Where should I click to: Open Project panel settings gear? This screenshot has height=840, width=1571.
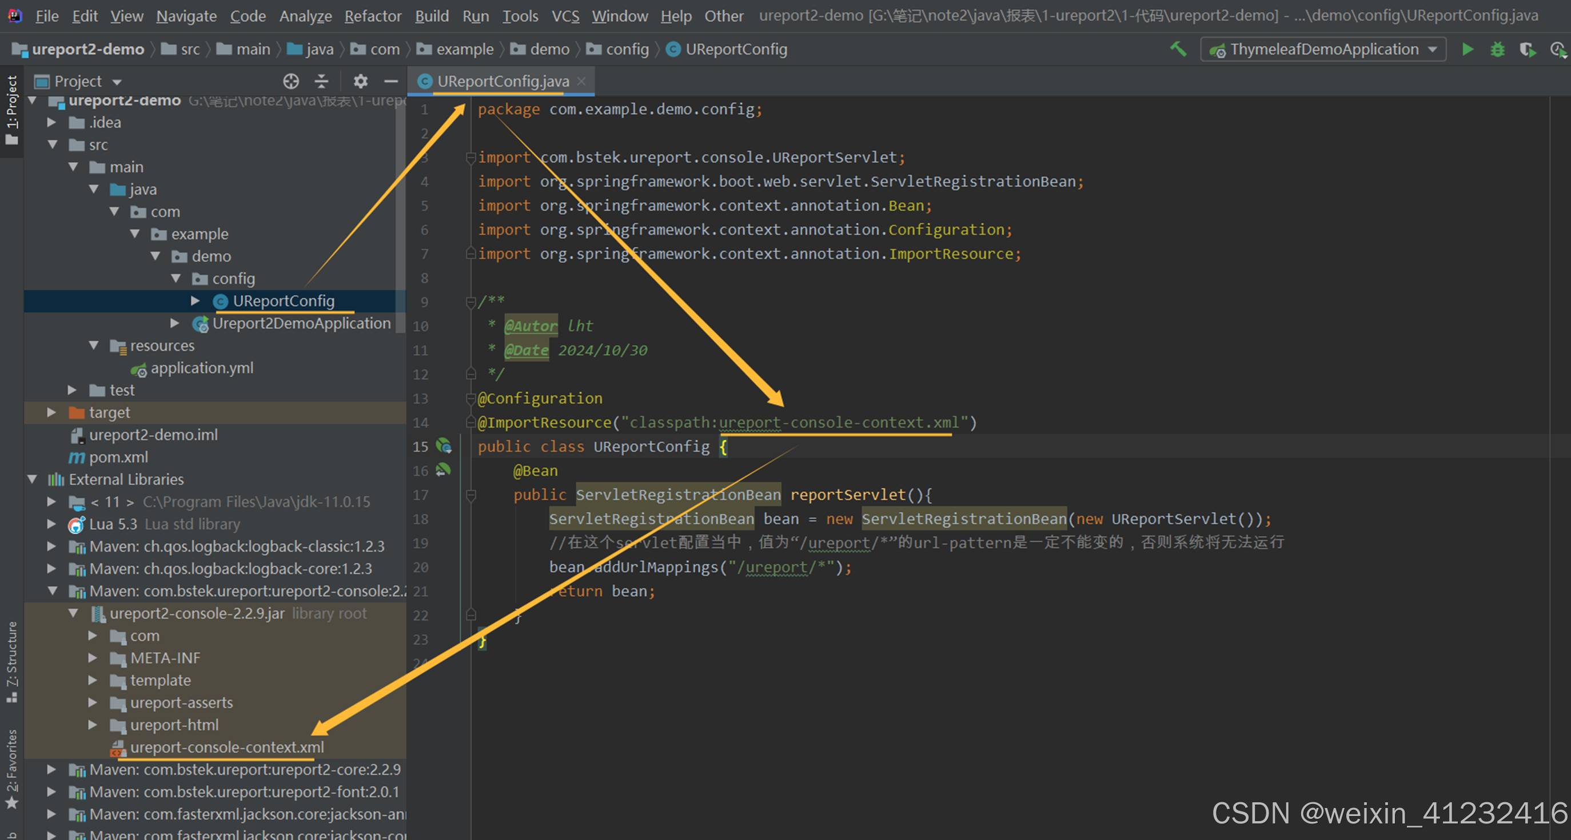[x=360, y=81]
